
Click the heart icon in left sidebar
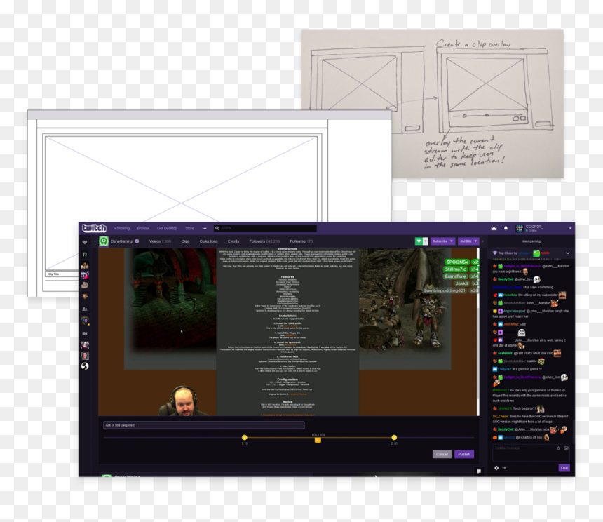[85, 242]
